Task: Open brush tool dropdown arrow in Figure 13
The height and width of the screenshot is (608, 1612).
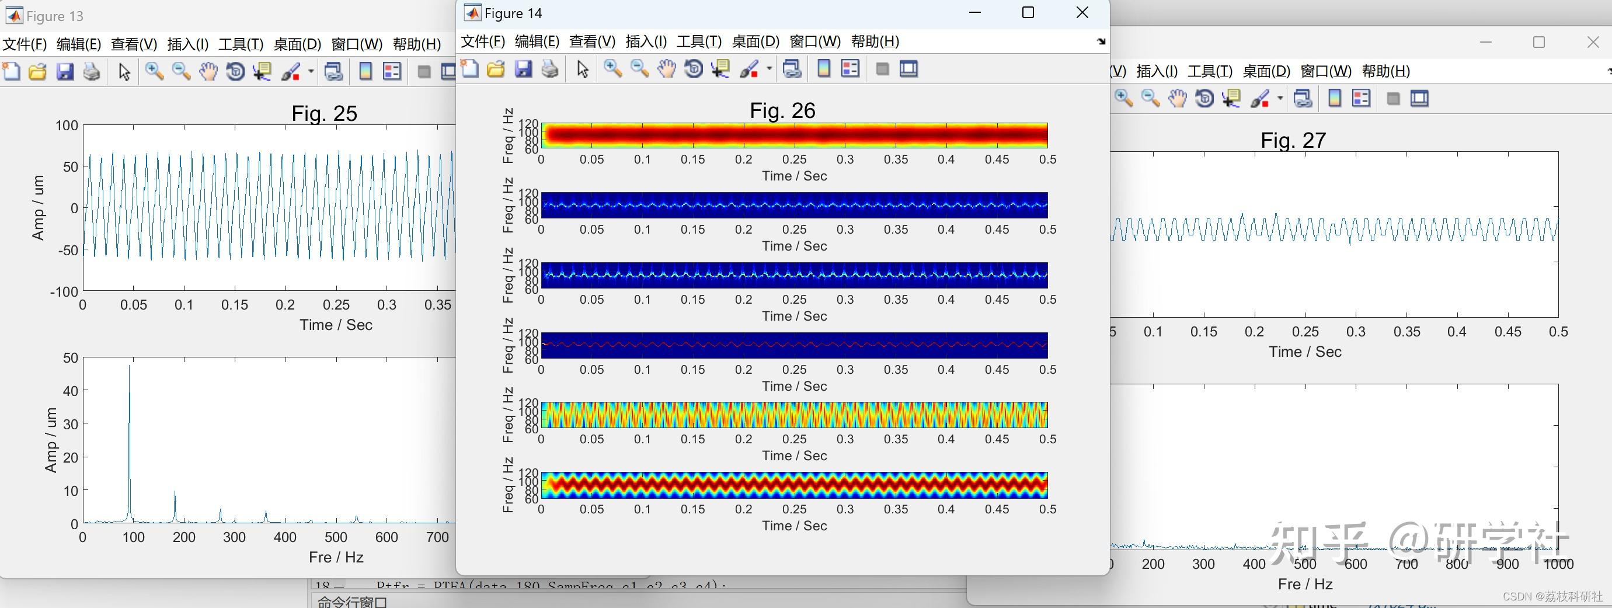Action: click(x=311, y=72)
